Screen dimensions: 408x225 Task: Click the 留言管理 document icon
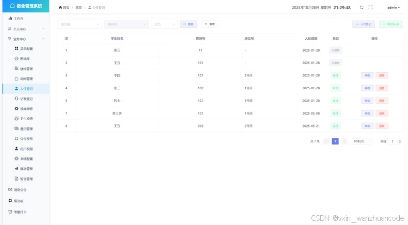tap(17, 179)
